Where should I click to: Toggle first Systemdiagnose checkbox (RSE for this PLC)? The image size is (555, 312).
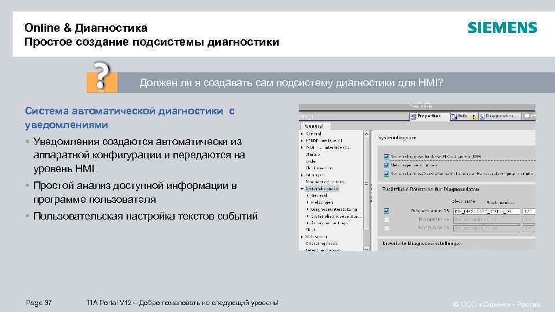point(386,157)
